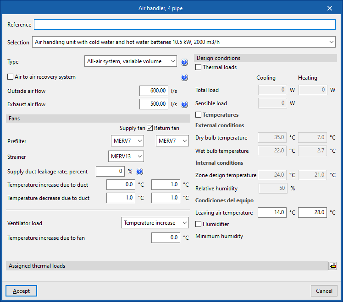
Task: Click help icon beside Exhaust air flow
Action: pyautogui.click(x=185, y=104)
